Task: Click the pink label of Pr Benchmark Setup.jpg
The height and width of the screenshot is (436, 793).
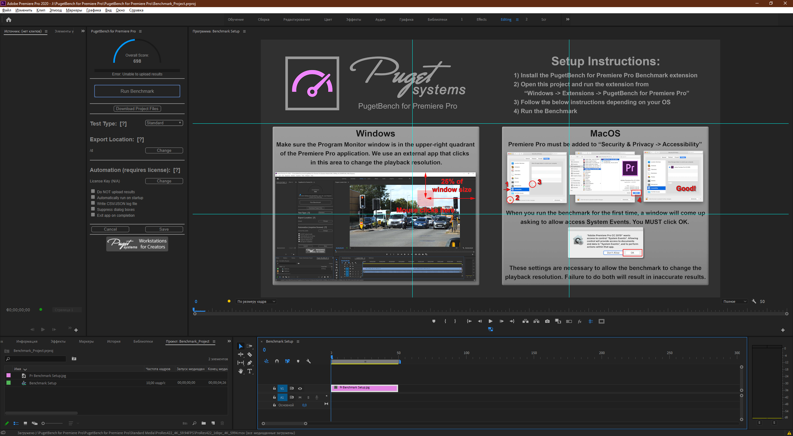Action: pos(8,375)
